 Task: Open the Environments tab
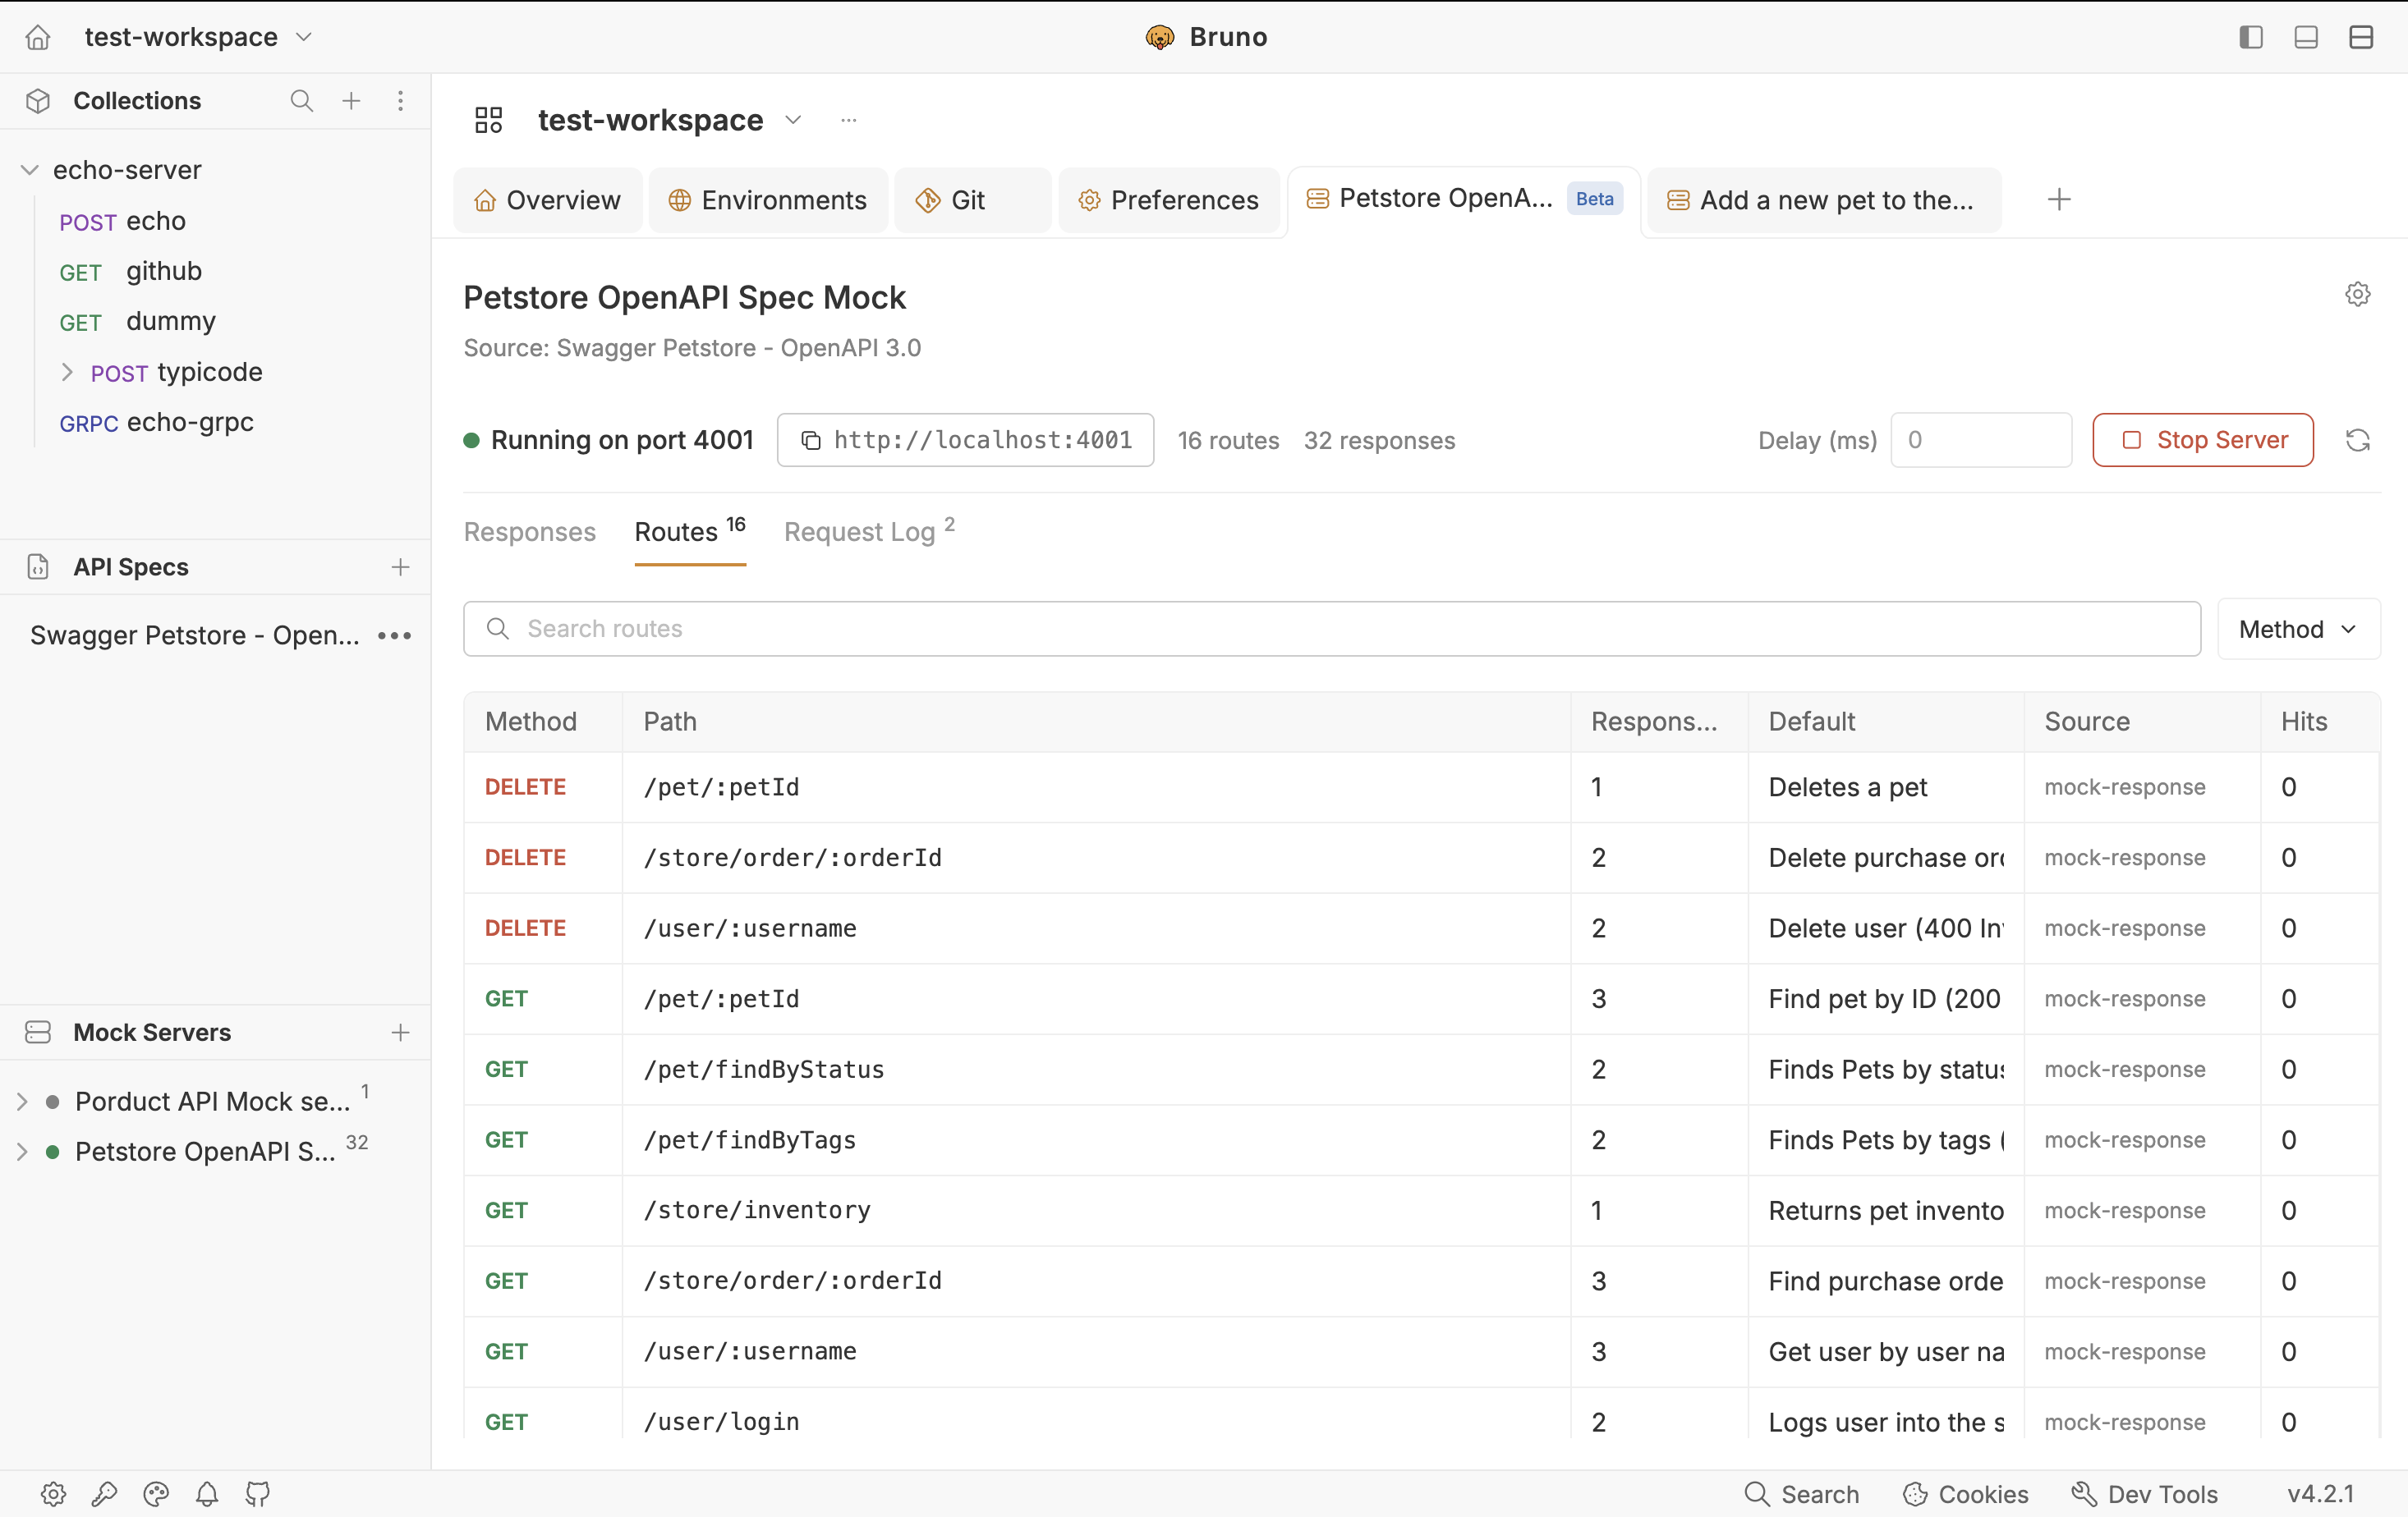(x=767, y=199)
